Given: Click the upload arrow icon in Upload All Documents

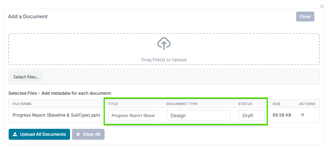Looking at the screenshot, I should (x=15, y=134).
